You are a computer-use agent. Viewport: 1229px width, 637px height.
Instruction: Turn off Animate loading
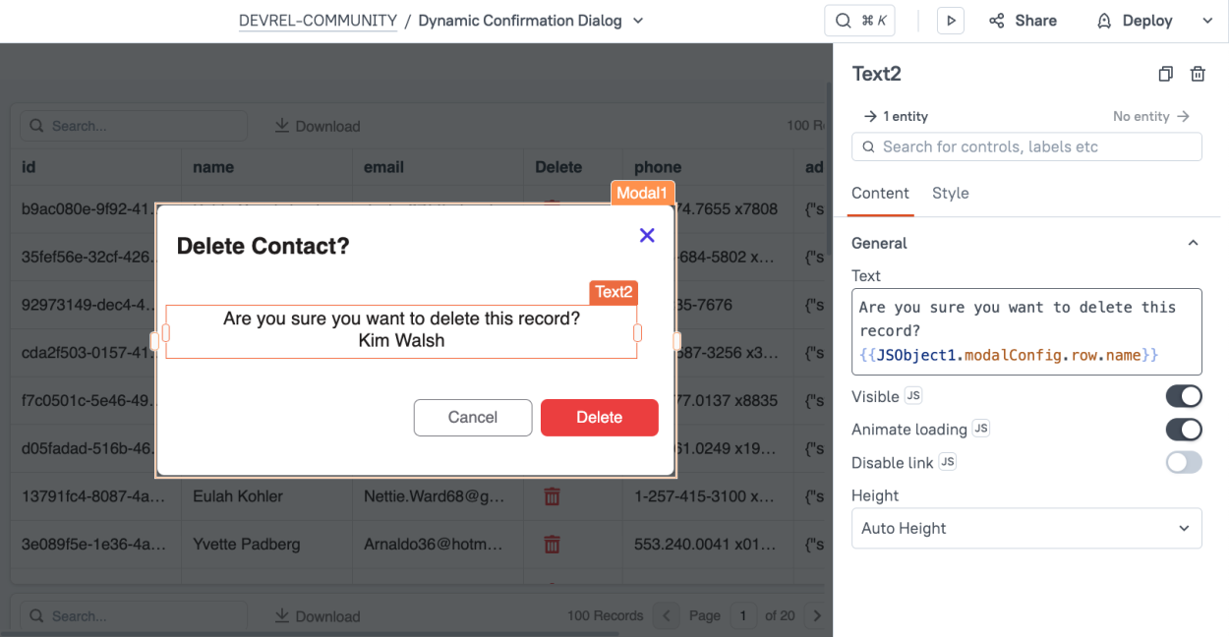[x=1184, y=430]
